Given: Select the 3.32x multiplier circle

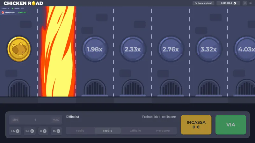Looking at the screenshot, I should (x=209, y=49).
